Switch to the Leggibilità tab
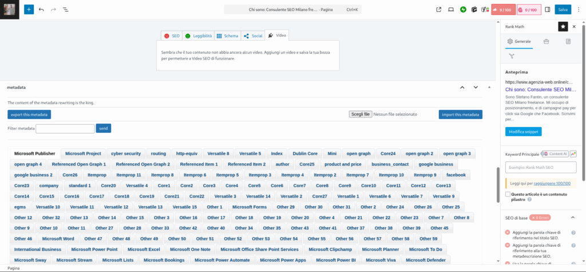Image resolution: width=586 pixels, height=272 pixels. [x=199, y=36]
